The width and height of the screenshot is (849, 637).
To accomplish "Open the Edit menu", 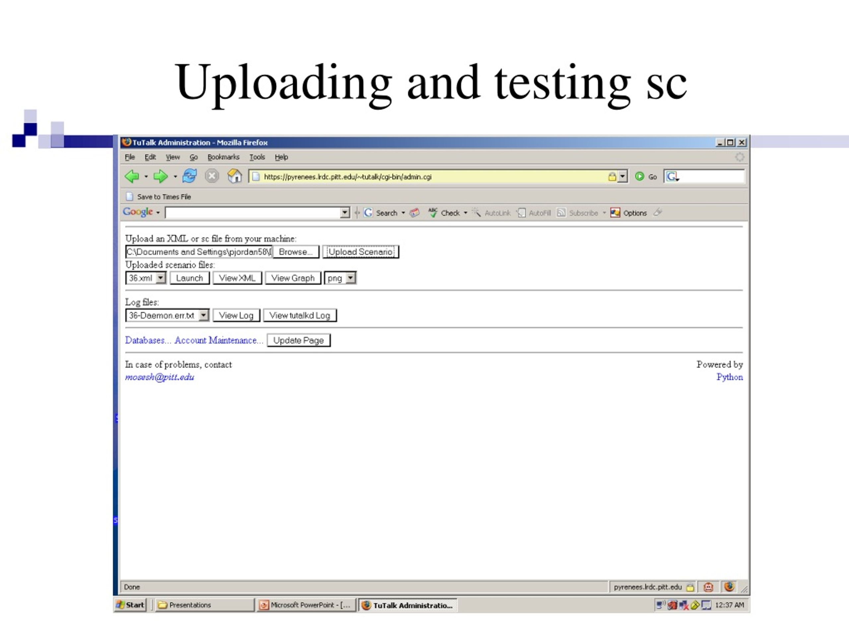I will click(x=150, y=157).
